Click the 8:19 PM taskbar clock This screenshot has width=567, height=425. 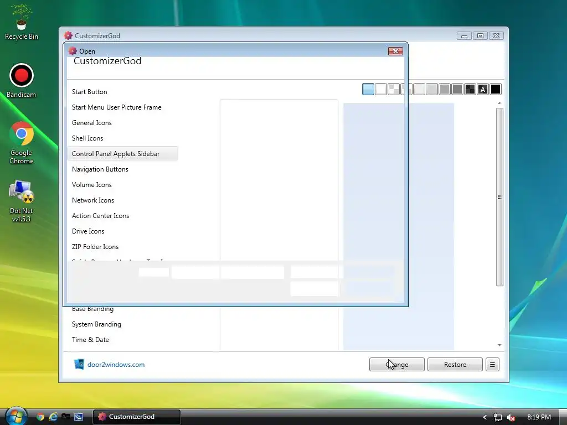[539, 417]
